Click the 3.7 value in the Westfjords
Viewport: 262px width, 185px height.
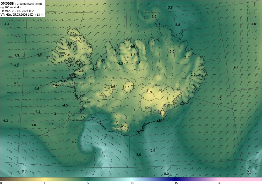pyautogui.click(x=70, y=43)
